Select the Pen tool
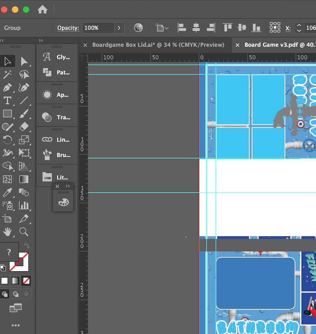Viewport: 316px width, 334px height. tap(8, 87)
